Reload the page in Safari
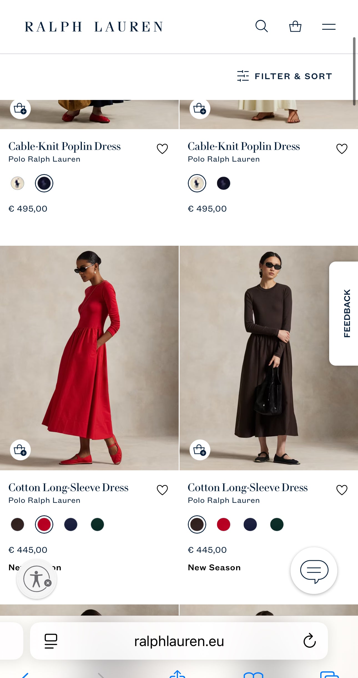This screenshot has height=678, width=358. coord(309,641)
